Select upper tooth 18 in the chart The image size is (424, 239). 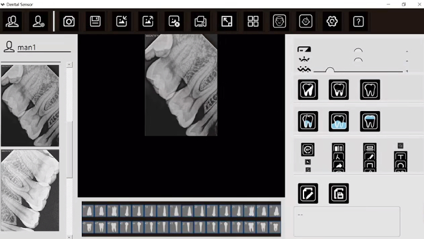pyautogui.click(x=88, y=210)
